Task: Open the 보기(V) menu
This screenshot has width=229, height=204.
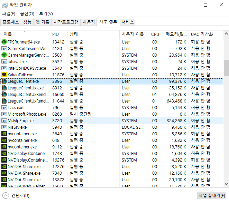Action: [x=46, y=14]
